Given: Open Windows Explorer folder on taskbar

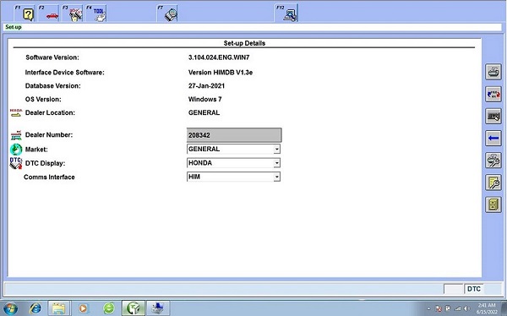Looking at the screenshot, I should pos(59,308).
